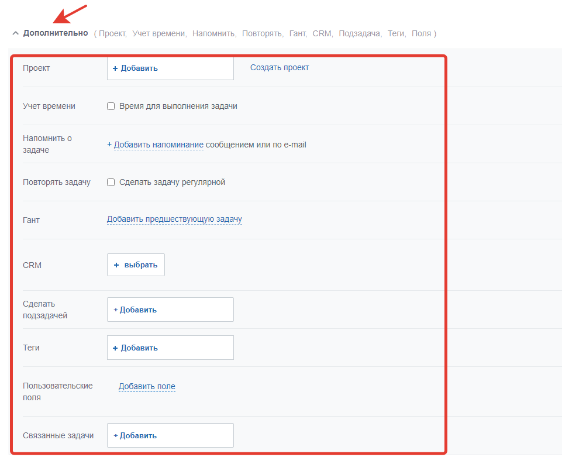The image size is (562, 457).
Task: Click Напомнить in the header summary
Action: [x=213, y=33]
